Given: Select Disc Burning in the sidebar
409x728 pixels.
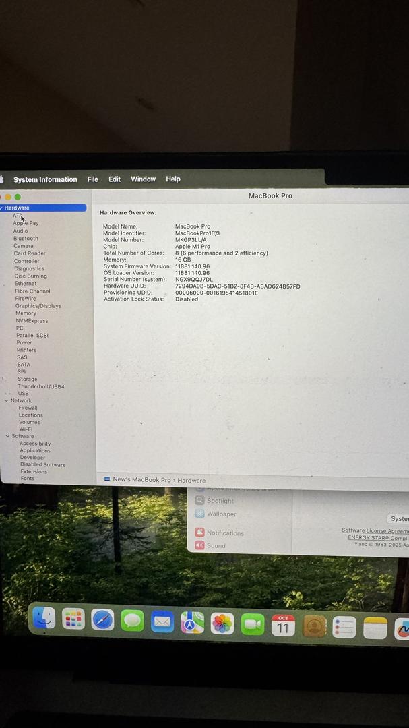Looking at the screenshot, I should (30, 276).
